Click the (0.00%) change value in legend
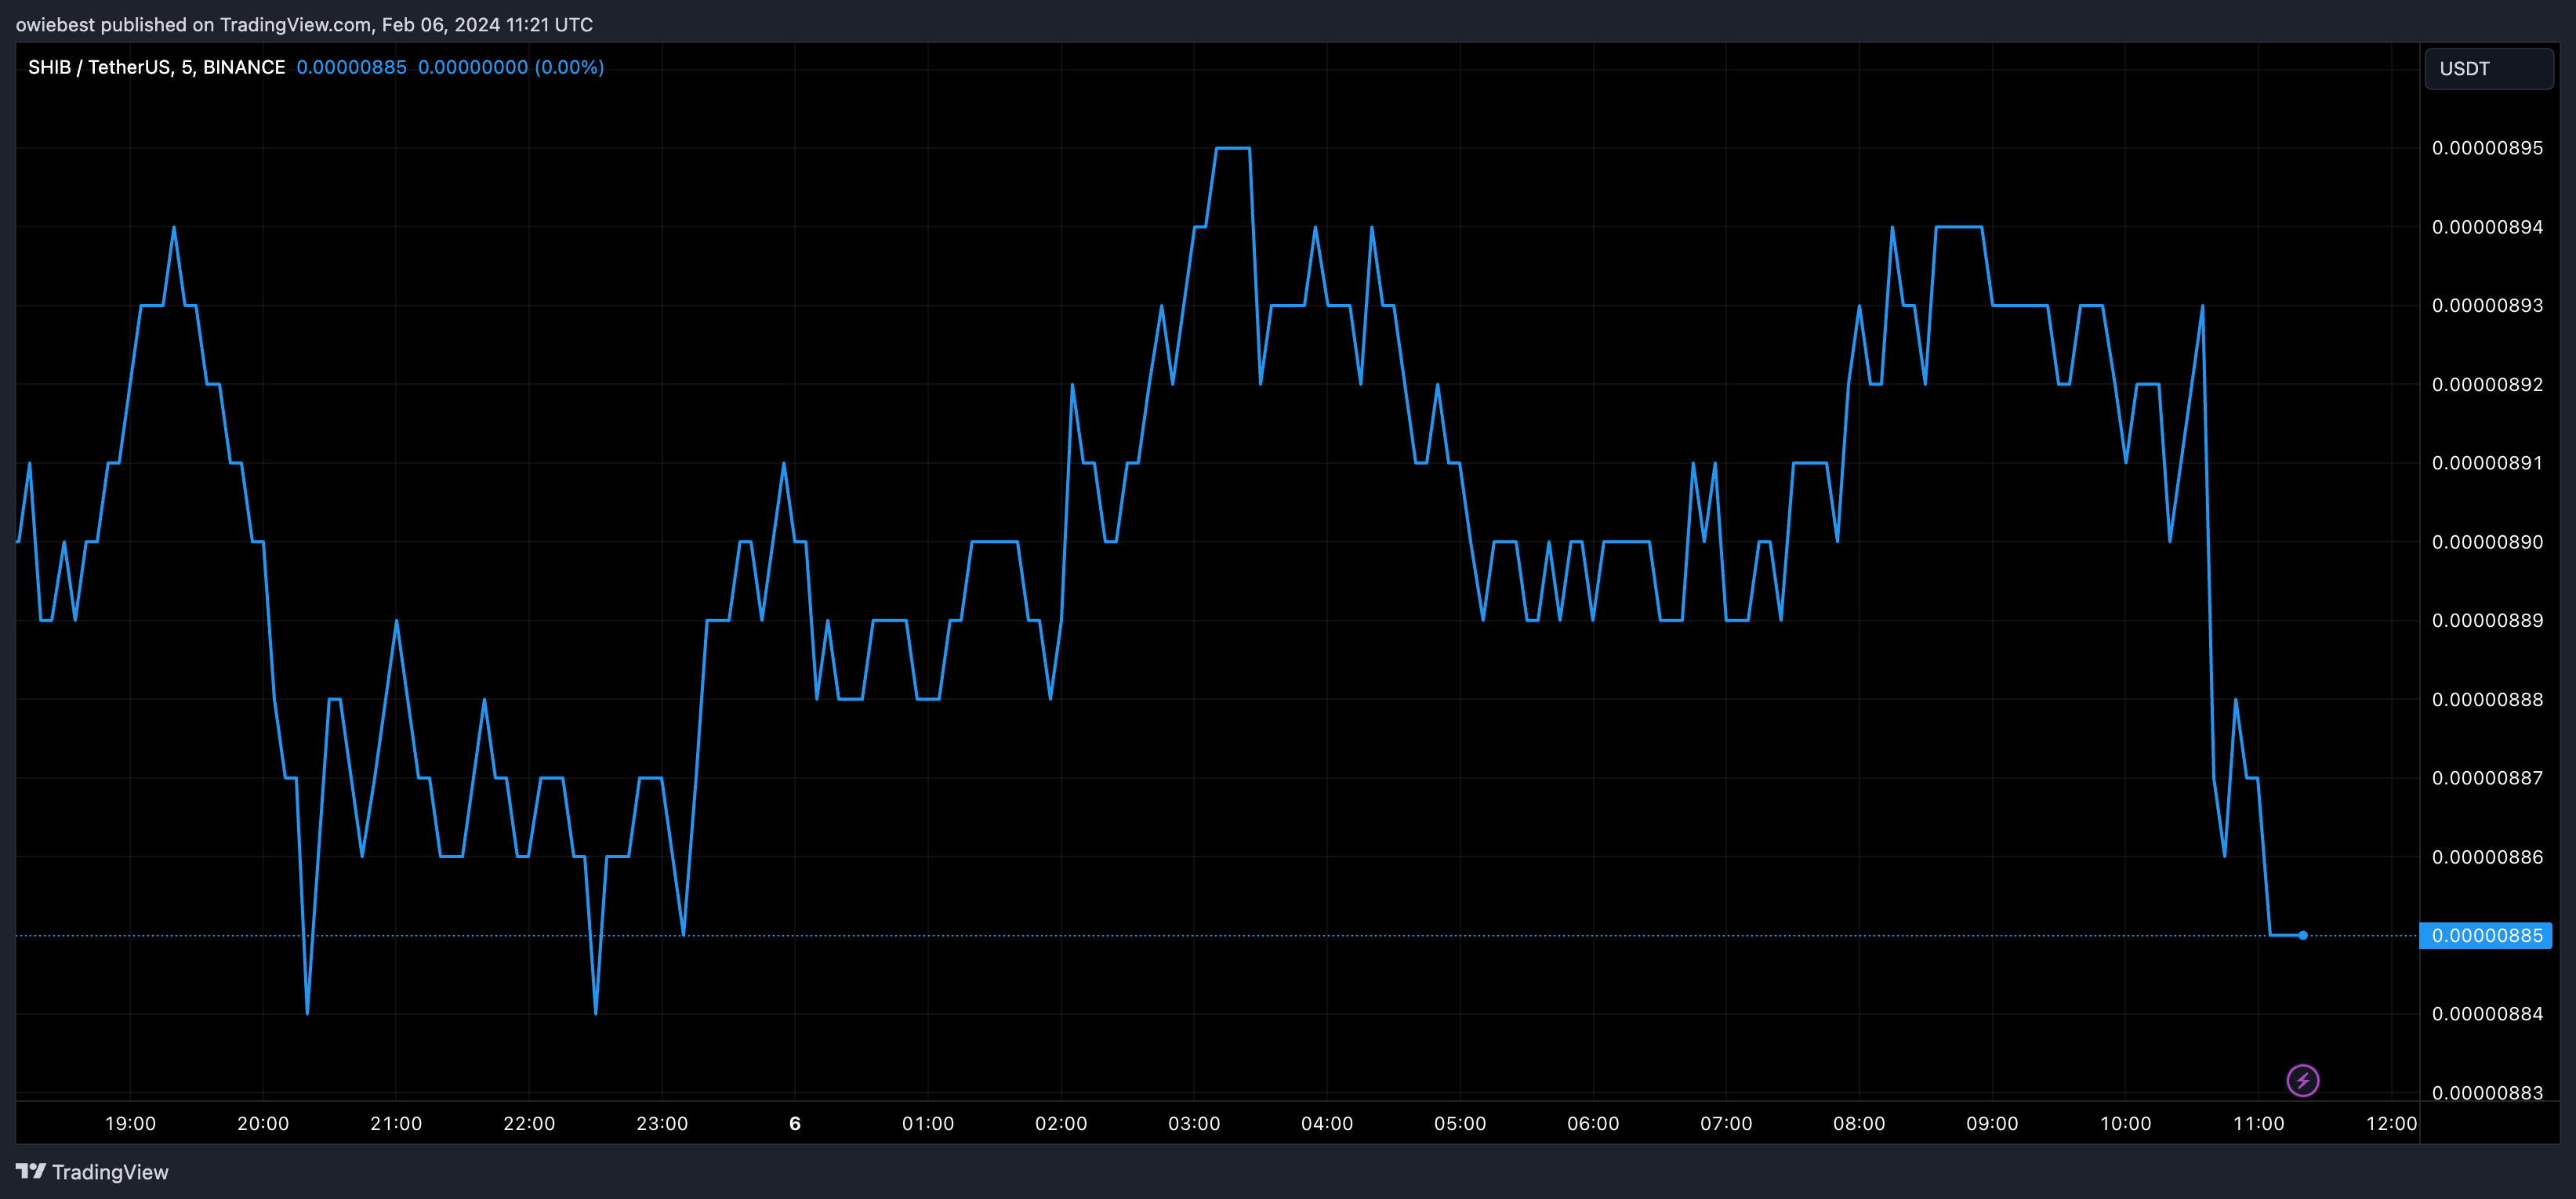Screen dimensions: 2576x1199 569,67
